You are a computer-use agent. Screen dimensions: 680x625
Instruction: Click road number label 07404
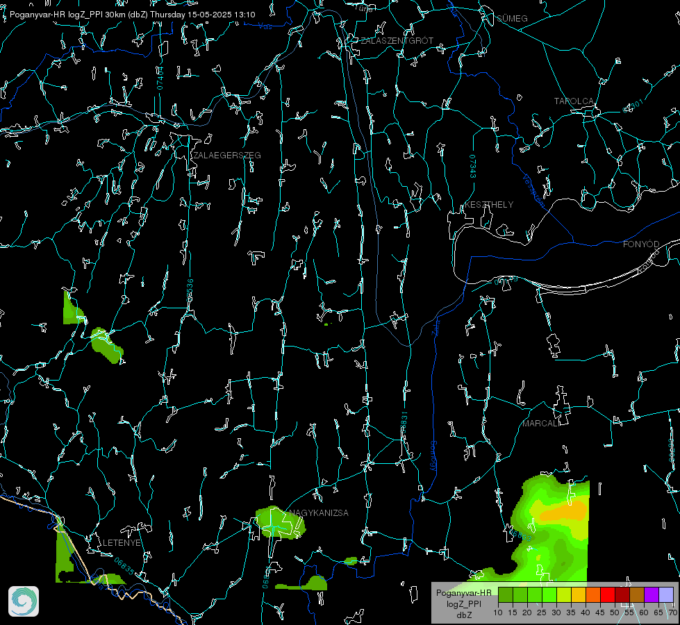pos(160,78)
